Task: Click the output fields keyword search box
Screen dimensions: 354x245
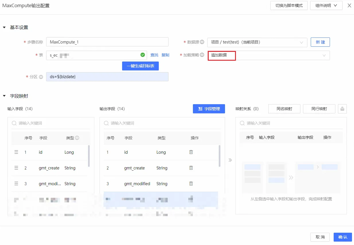Action: coord(162,123)
